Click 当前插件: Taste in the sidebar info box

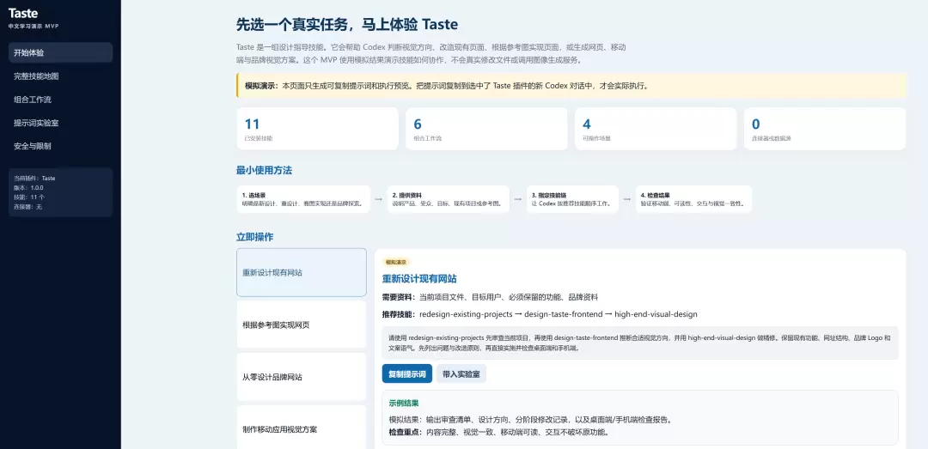coord(34,178)
